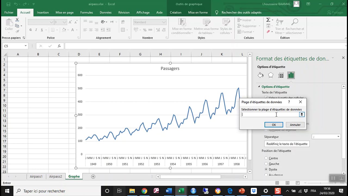Click the increase font size icon
Viewport: 348px width, 196px height.
point(70,22)
